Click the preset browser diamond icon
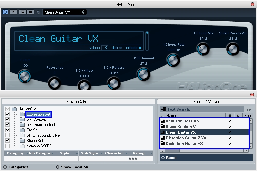Screen dimensions: 257x171 (84, 12)
